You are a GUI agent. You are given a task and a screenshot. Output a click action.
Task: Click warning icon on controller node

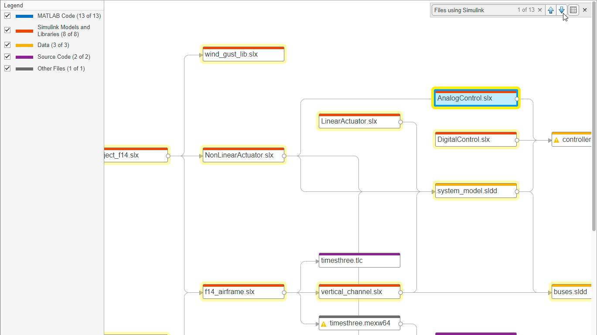tap(556, 140)
